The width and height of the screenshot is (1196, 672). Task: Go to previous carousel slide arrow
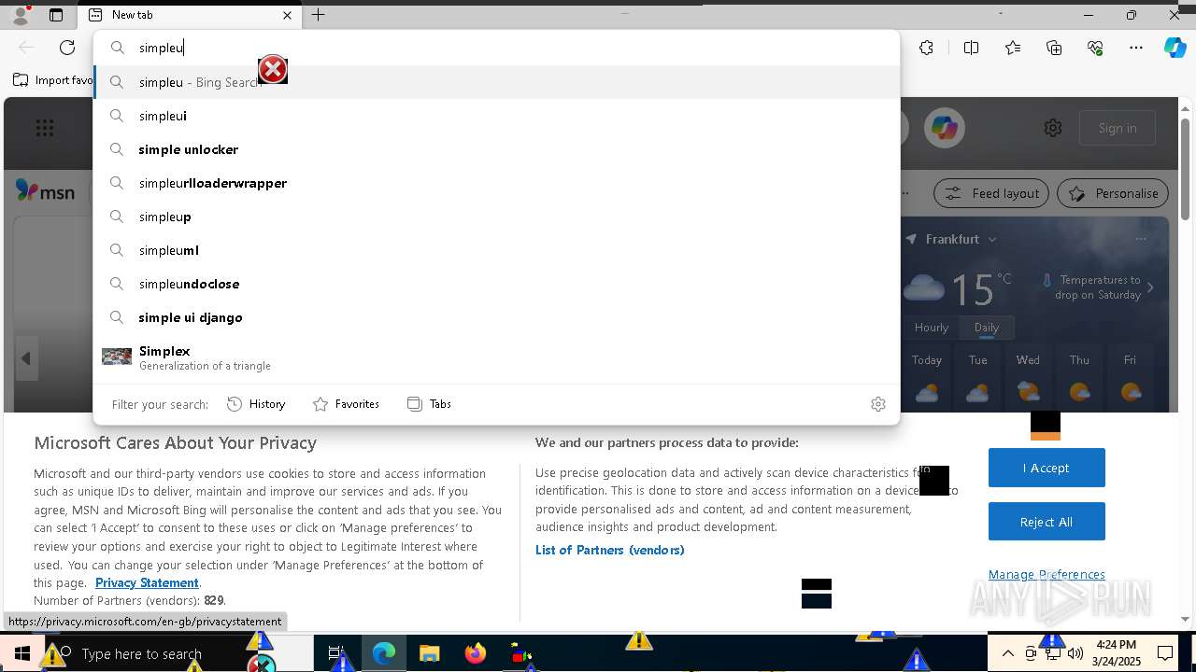(x=26, y=358)
